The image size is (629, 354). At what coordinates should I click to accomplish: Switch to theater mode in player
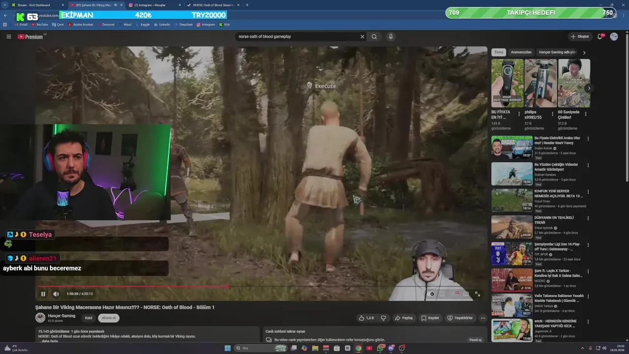point(466,294)
